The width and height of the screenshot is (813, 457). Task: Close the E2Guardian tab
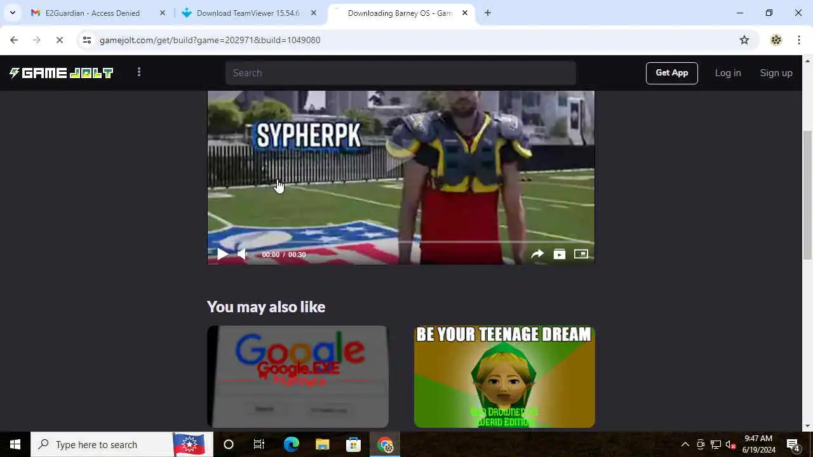coord(163,13)
